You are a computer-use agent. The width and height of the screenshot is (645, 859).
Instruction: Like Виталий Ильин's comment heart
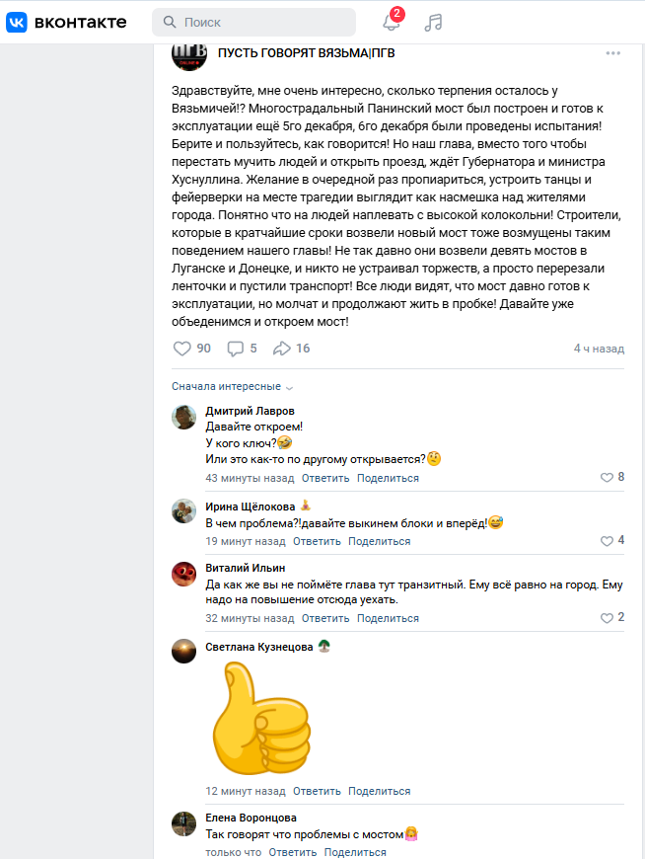[x=607, y=618]
